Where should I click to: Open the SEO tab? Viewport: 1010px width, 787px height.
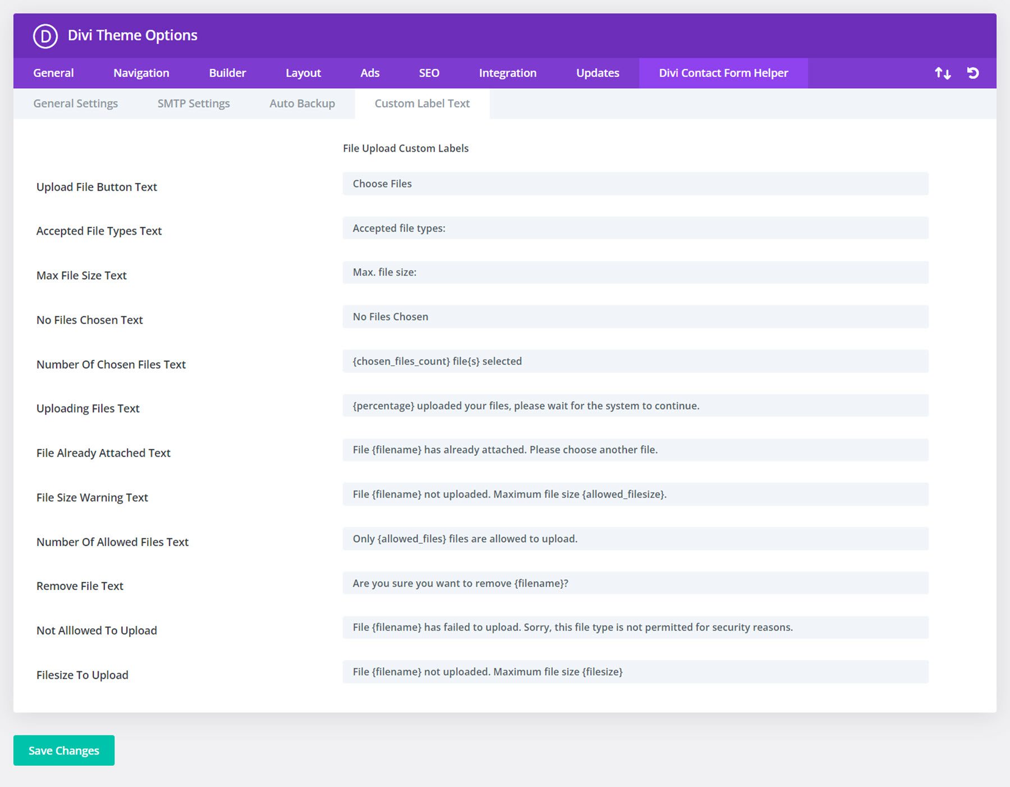(429, 72)
